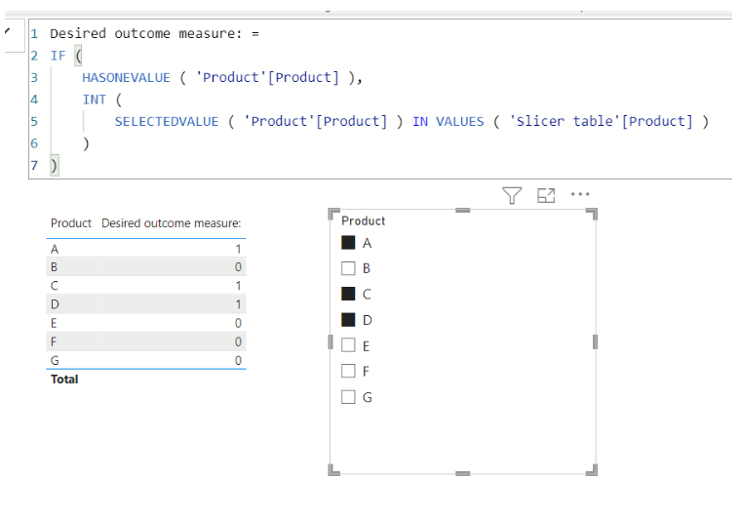Click the Total row label

click(x=64, y=379)
